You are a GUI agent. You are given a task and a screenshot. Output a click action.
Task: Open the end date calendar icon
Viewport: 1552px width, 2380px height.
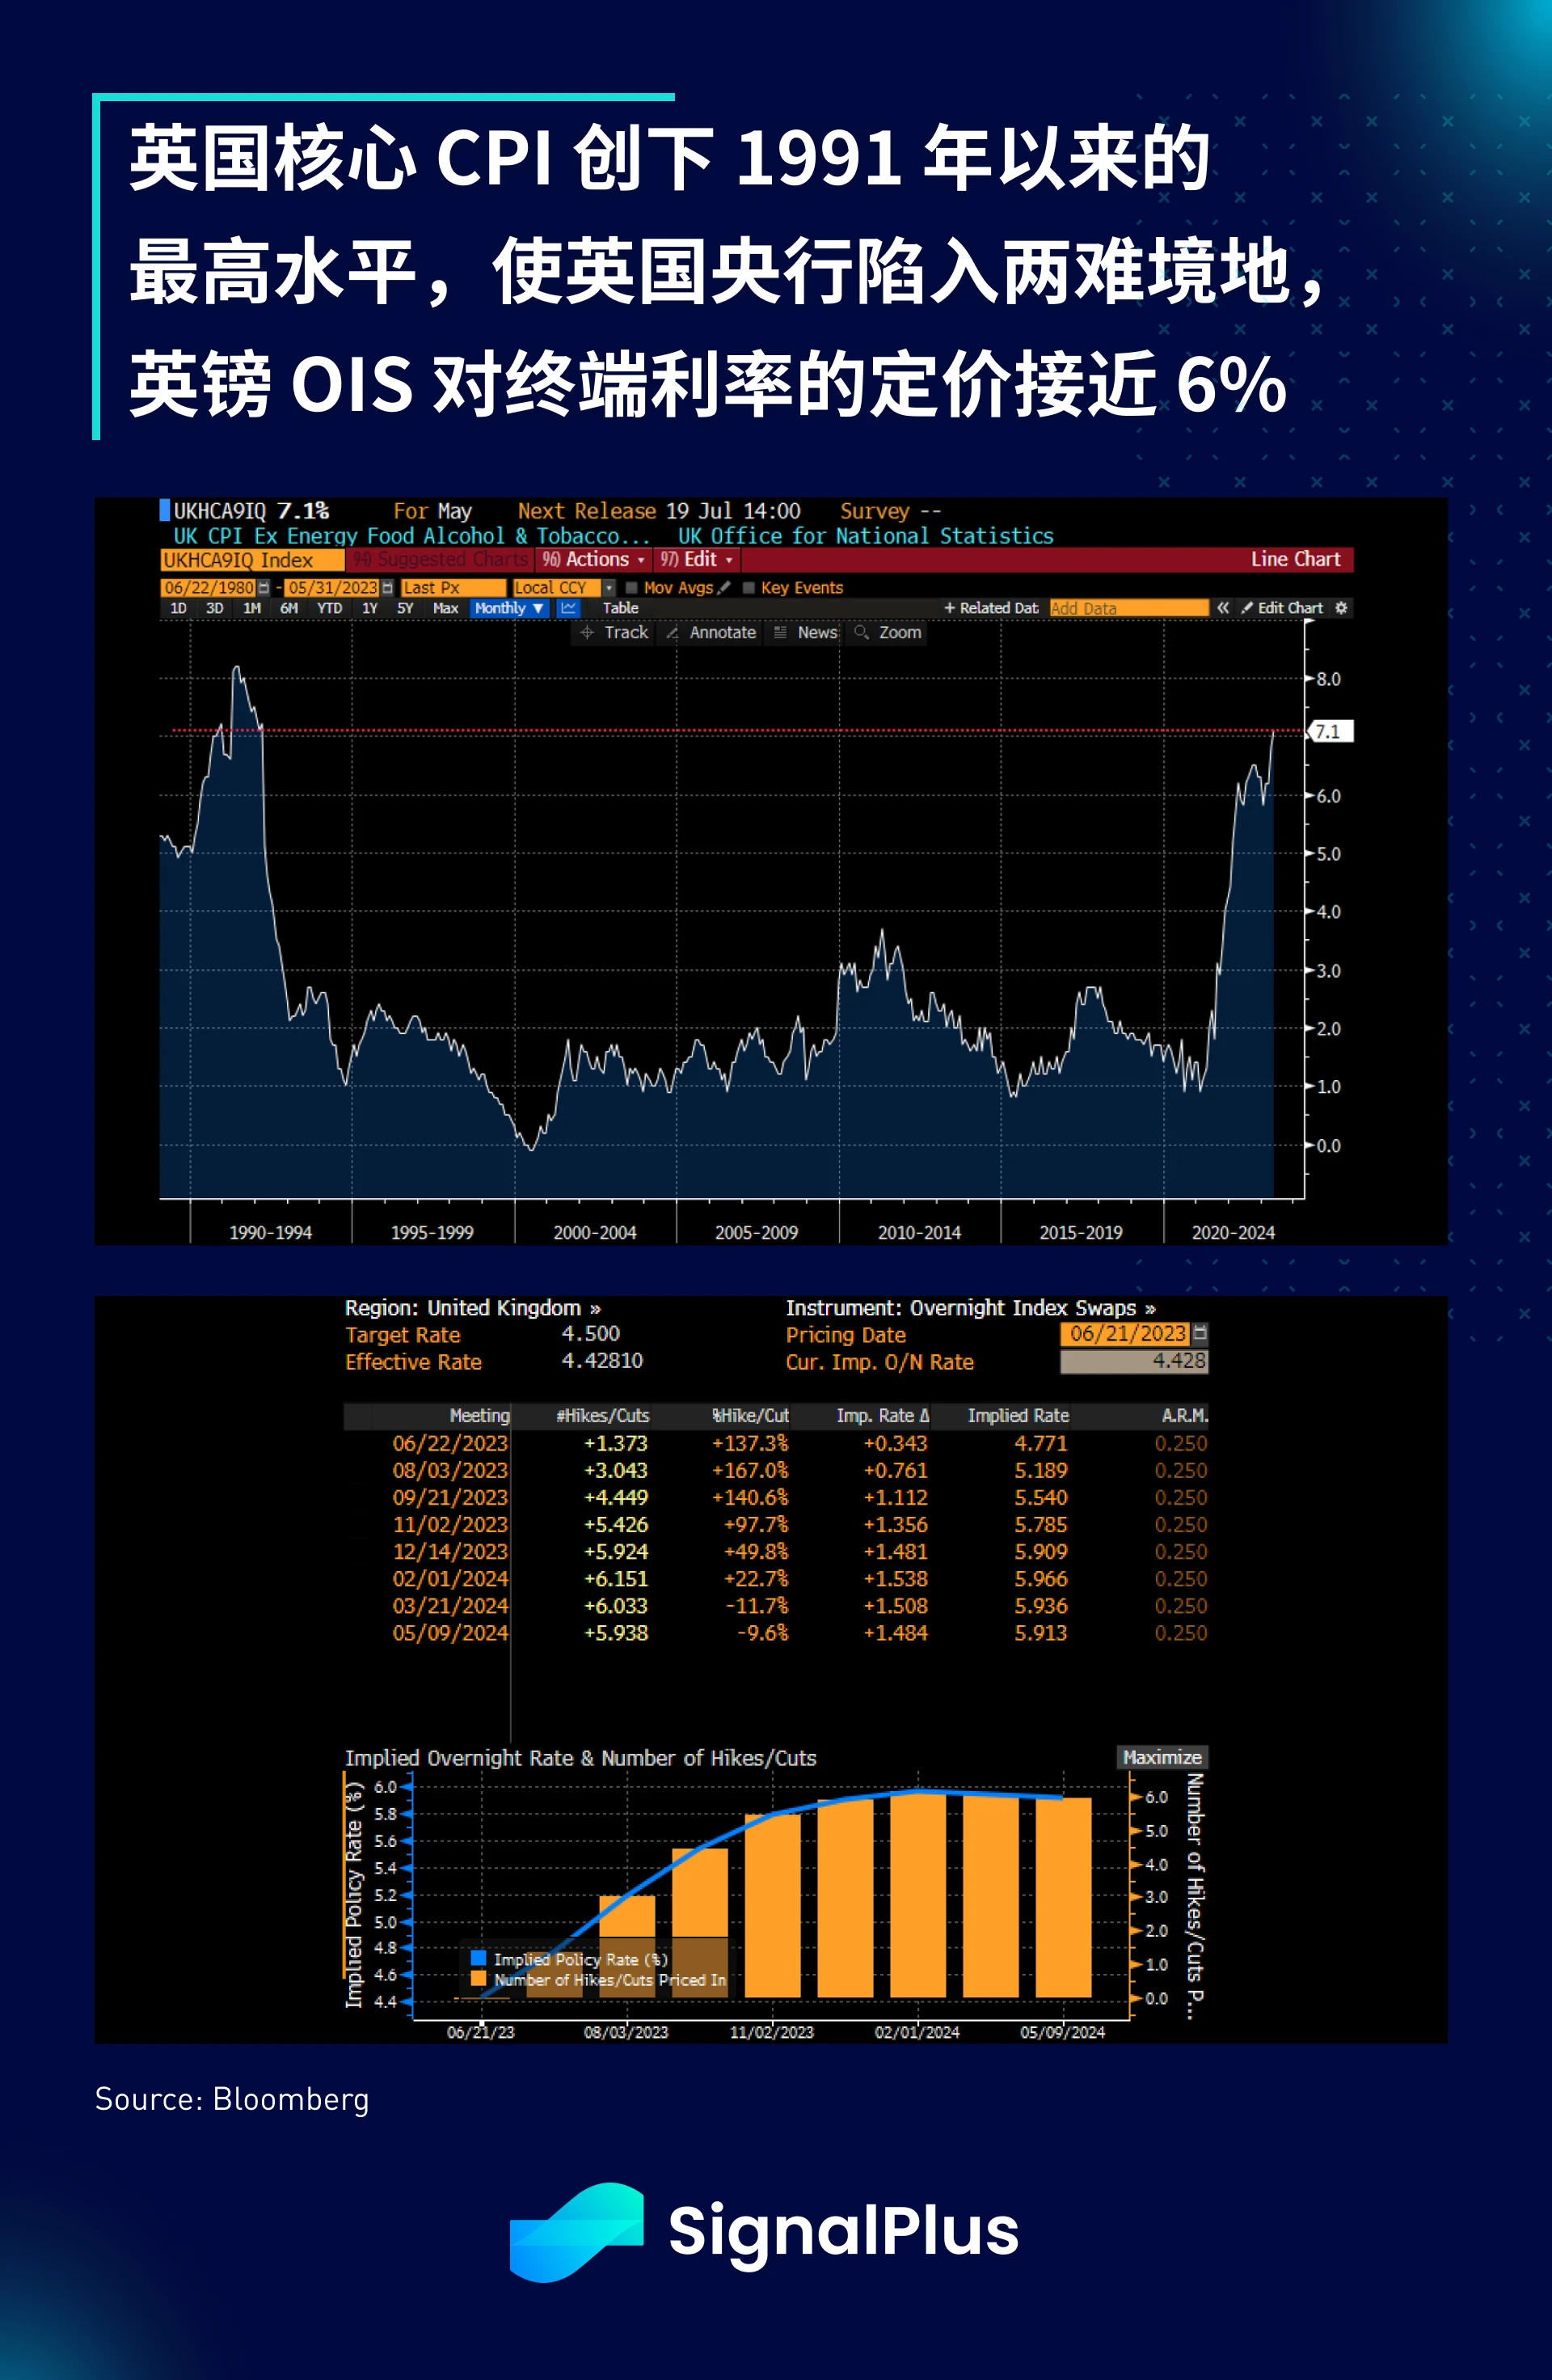(388, 588)
